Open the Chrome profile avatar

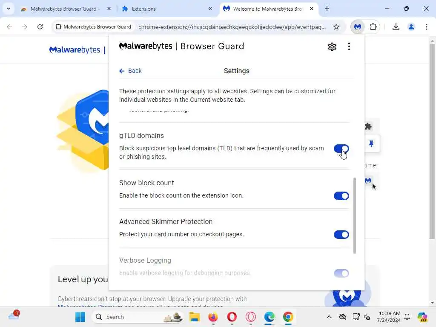411,27
